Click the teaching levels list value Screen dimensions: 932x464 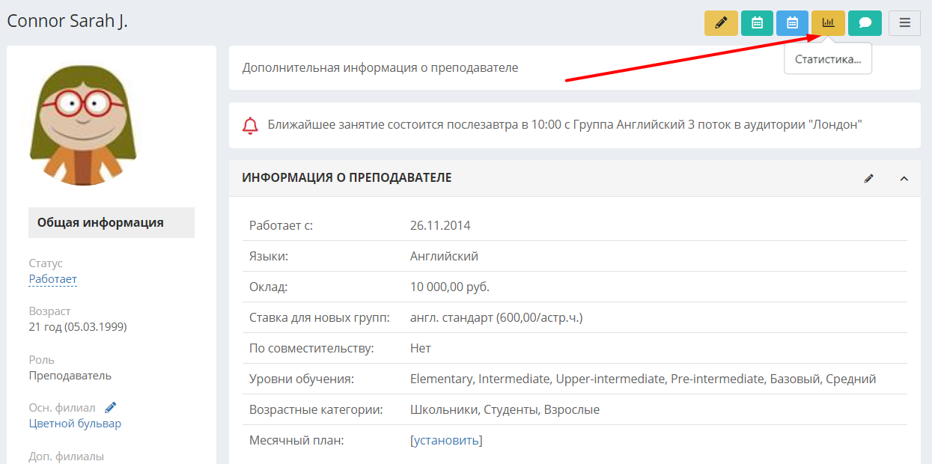643,379
